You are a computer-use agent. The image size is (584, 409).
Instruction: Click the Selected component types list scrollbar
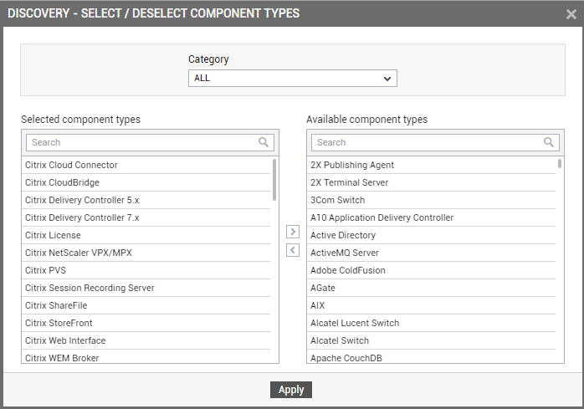tap(274, 180)
